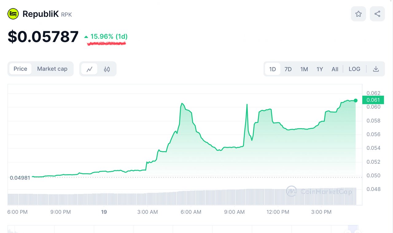Click the 9:00 AM axis label
Viewport: 393px width, 233px height.
(x=234, y=212)
